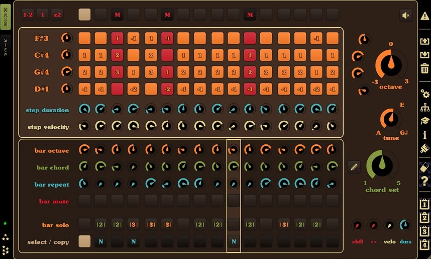This screenshot has width=431, height=259.
Task: Click the upload preset tray icon
Action: pyautogui.click(x=424, y=41)
